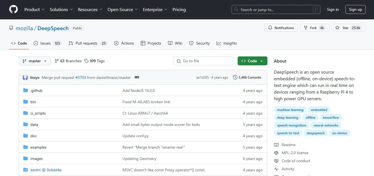
Task: Expand the Resources navigation menu
Action: point(90,9)
